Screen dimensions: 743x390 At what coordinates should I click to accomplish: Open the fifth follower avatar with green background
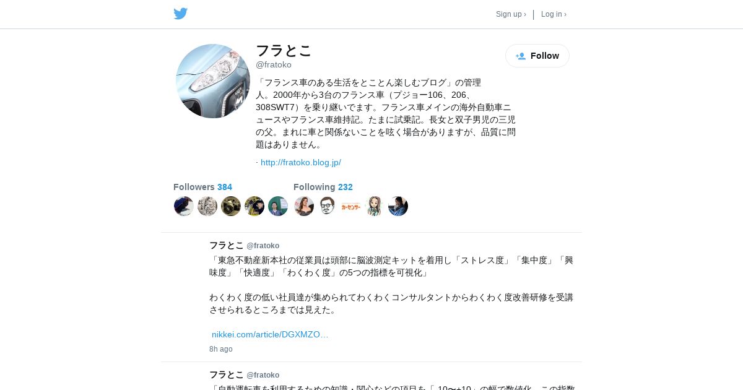pos(278,206)
